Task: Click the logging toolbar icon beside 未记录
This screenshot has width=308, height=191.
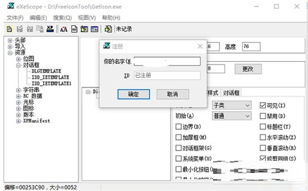Action: [108, 29]
